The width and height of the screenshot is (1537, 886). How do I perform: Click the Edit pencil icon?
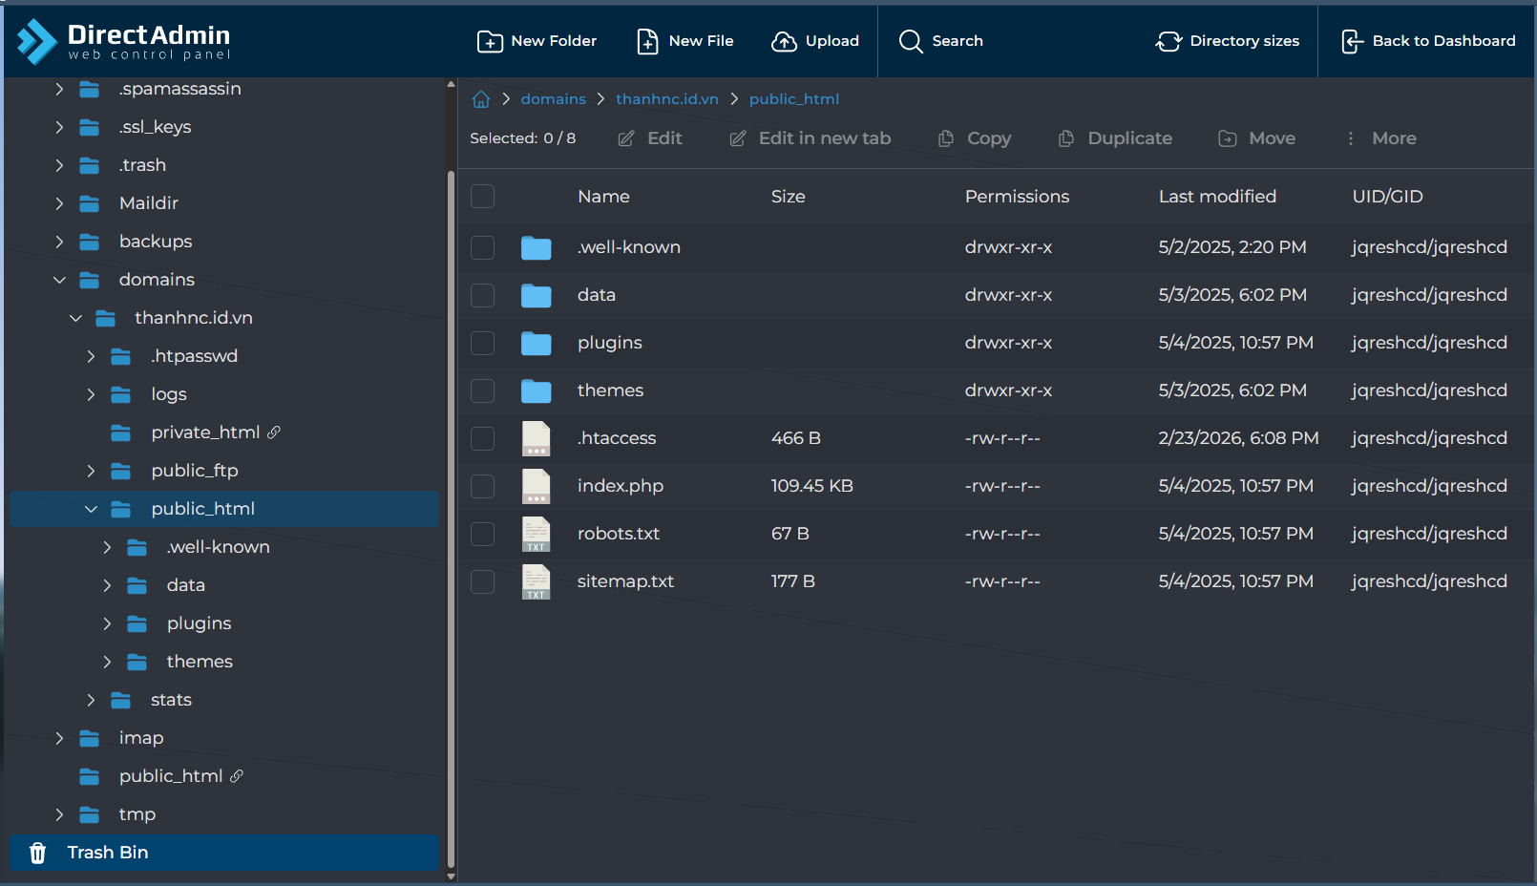click(x=626, y=138)
